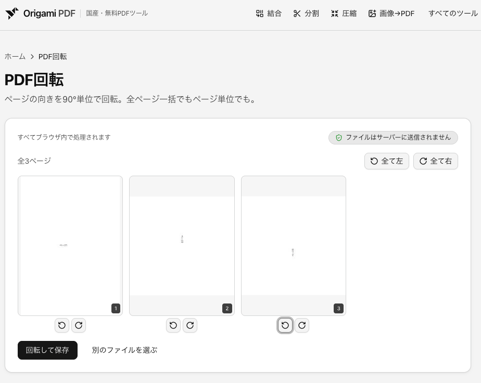Select page 1 thumbnail
Image resolution: width=481 pixels, height=383 pixels.
coord(70,245)
